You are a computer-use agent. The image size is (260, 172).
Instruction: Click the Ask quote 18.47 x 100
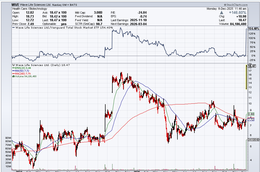58,13
